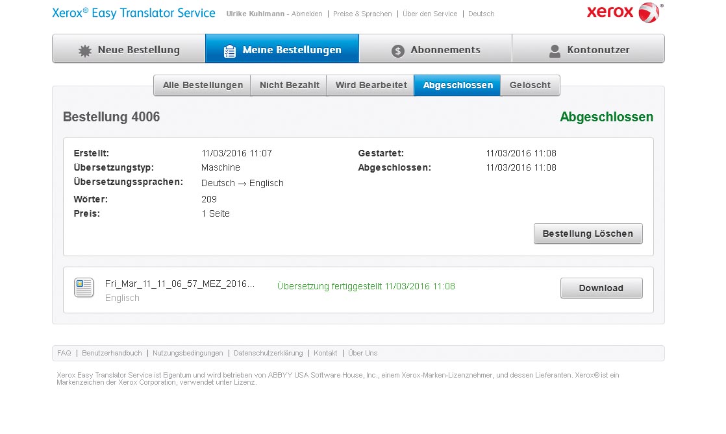Open the FAQ footer link
This screenshot has height=434, width=726.
pyautogui.click(x=64, y=353)
